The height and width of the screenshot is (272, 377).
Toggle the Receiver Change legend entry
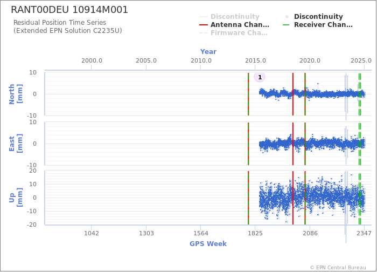[318, 25]
